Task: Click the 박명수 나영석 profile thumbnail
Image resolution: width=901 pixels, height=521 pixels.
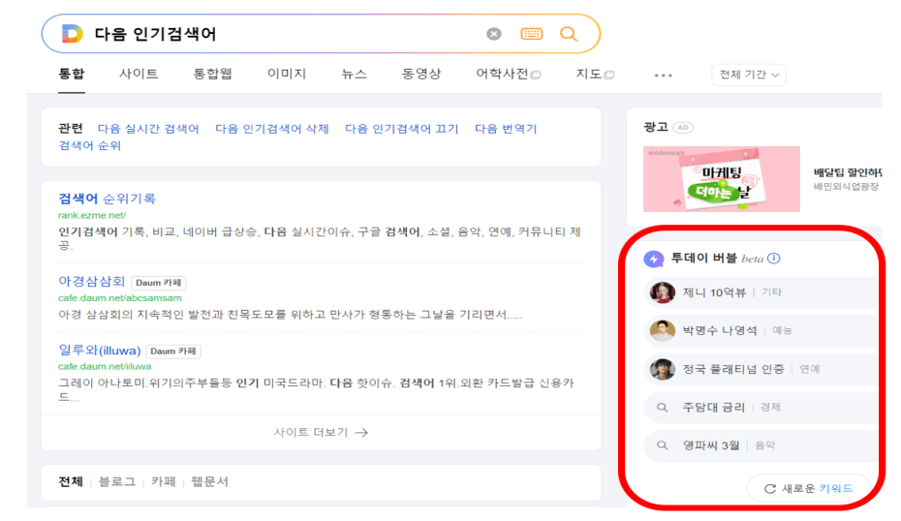Action: point(662,330)
